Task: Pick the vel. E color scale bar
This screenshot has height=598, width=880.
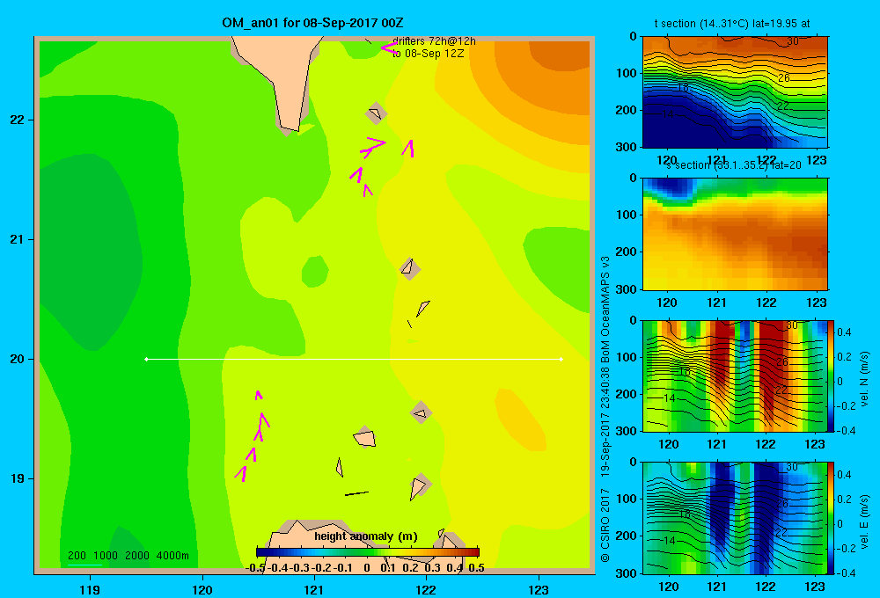Action: pyautogui.click(x=832, y=518)
